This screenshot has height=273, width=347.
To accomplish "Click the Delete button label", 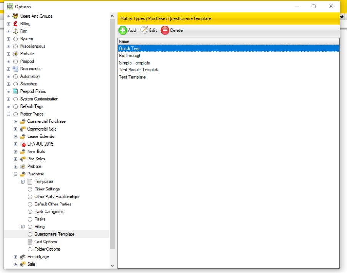I will [x=176, y=30].
